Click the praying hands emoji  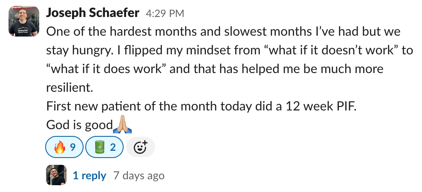pos(122,124)
